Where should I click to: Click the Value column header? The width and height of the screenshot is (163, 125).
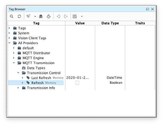[x=80, y=23]
